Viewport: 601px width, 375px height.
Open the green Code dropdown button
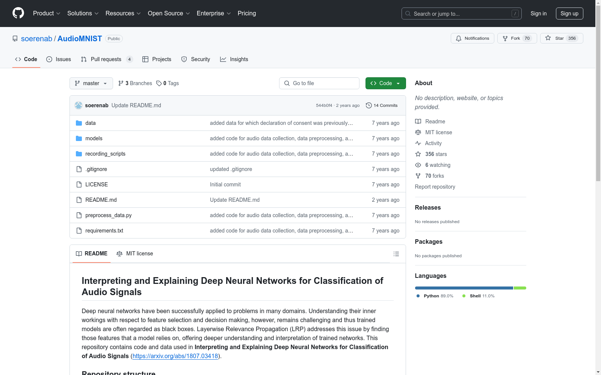pos(385,83)
